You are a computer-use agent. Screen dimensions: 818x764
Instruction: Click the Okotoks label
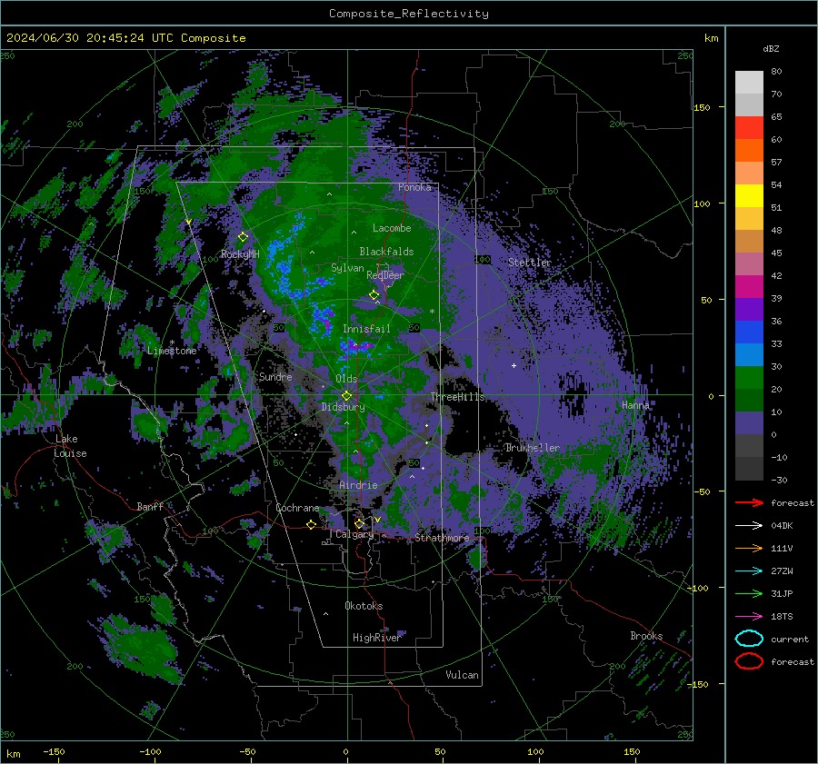click(x=364, y=606)
